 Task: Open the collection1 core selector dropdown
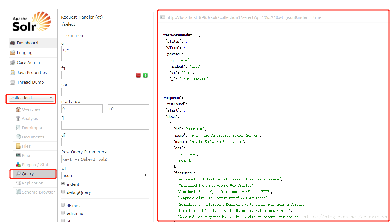pos(32,98)
